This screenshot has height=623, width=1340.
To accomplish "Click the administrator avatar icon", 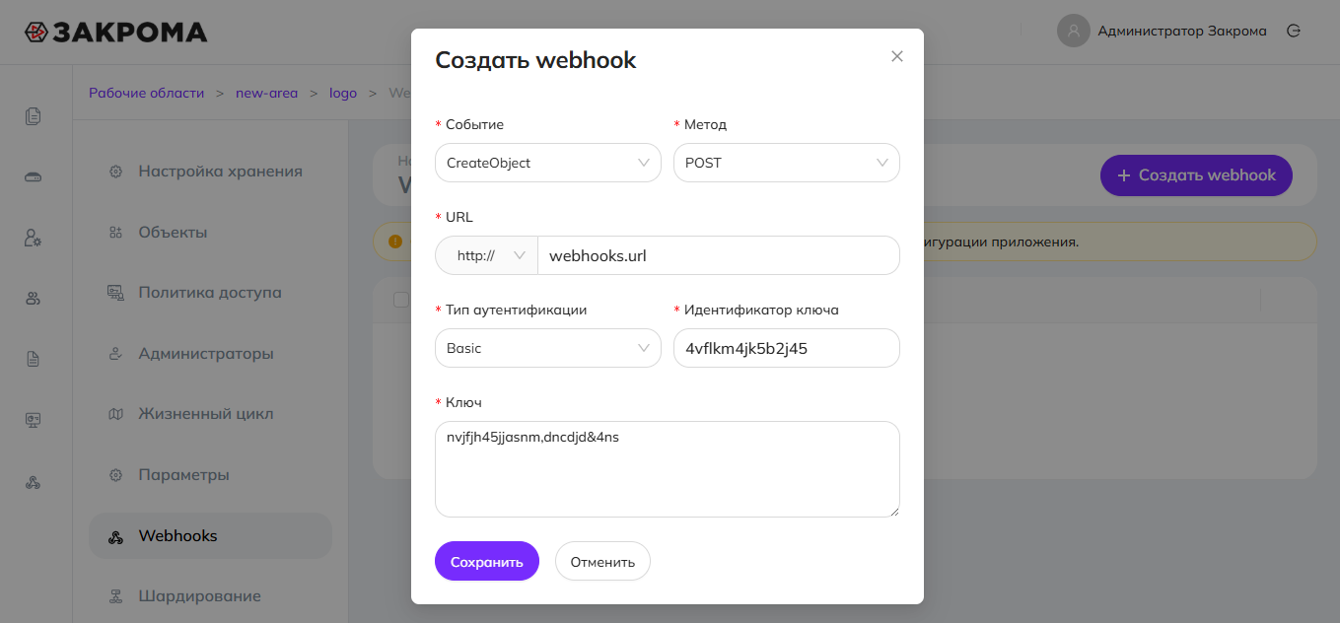I will [x=1073, y=31].
